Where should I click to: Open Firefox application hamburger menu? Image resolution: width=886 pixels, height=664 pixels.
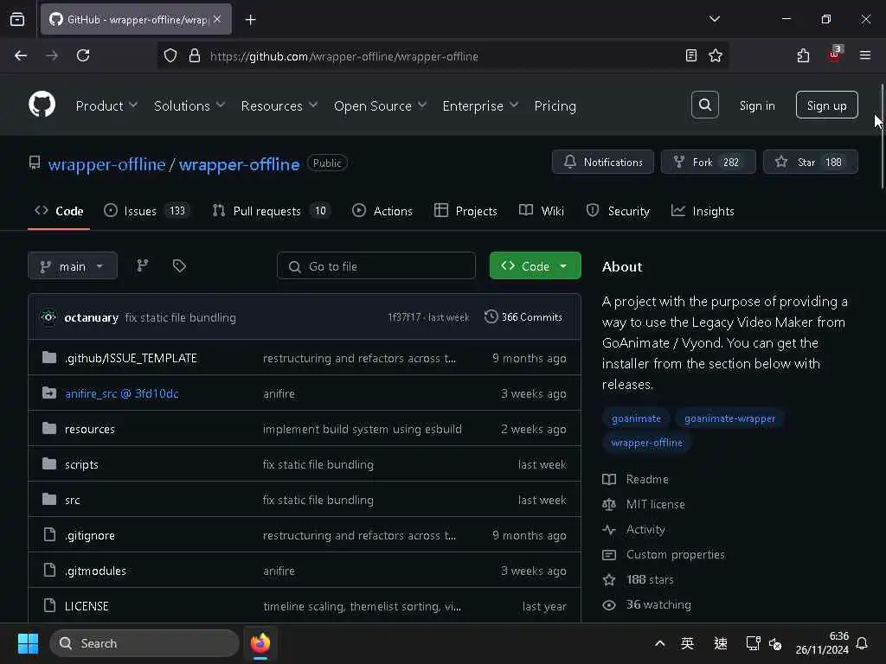864,55
